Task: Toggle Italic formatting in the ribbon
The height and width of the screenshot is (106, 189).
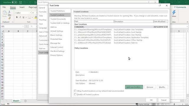Action: point(20,17)
